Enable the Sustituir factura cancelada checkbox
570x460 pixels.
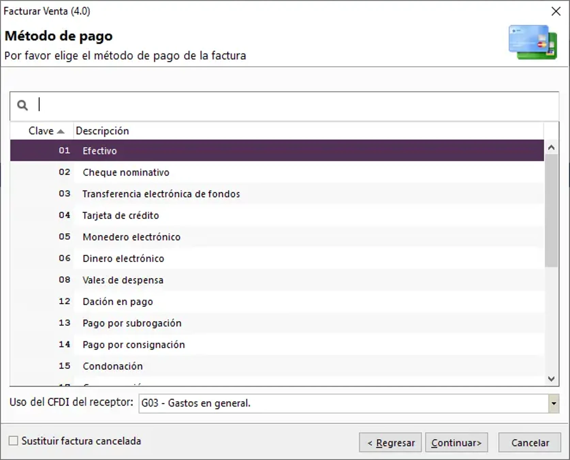(x=14, y=441)
